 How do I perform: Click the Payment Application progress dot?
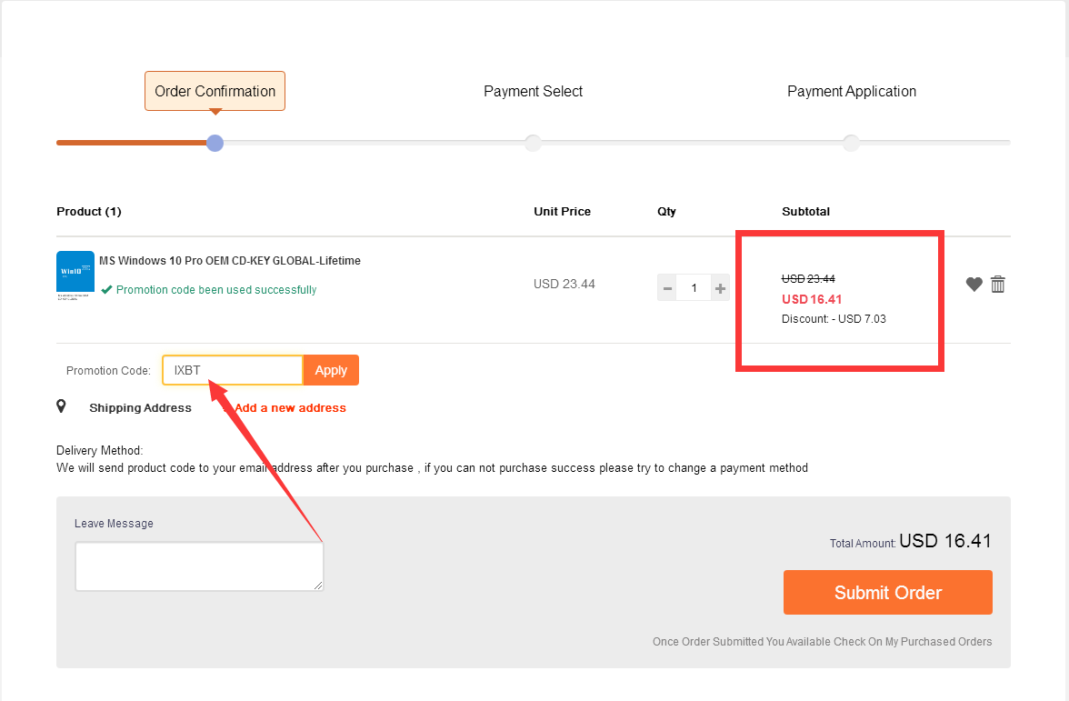point(851,143)
